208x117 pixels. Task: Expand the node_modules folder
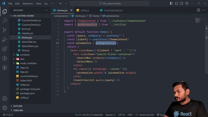28,63
